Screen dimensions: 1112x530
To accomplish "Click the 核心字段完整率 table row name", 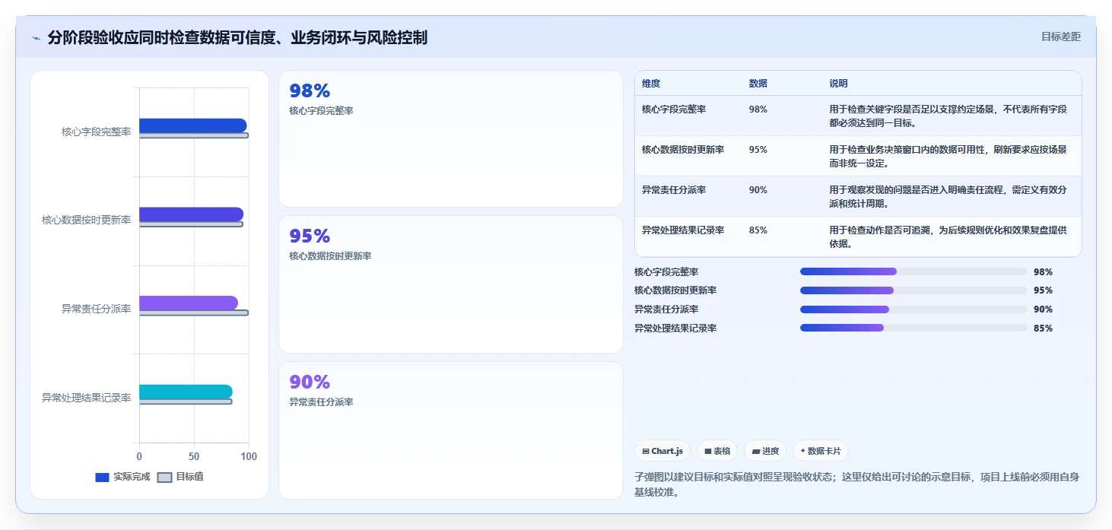I will [674, 109].
